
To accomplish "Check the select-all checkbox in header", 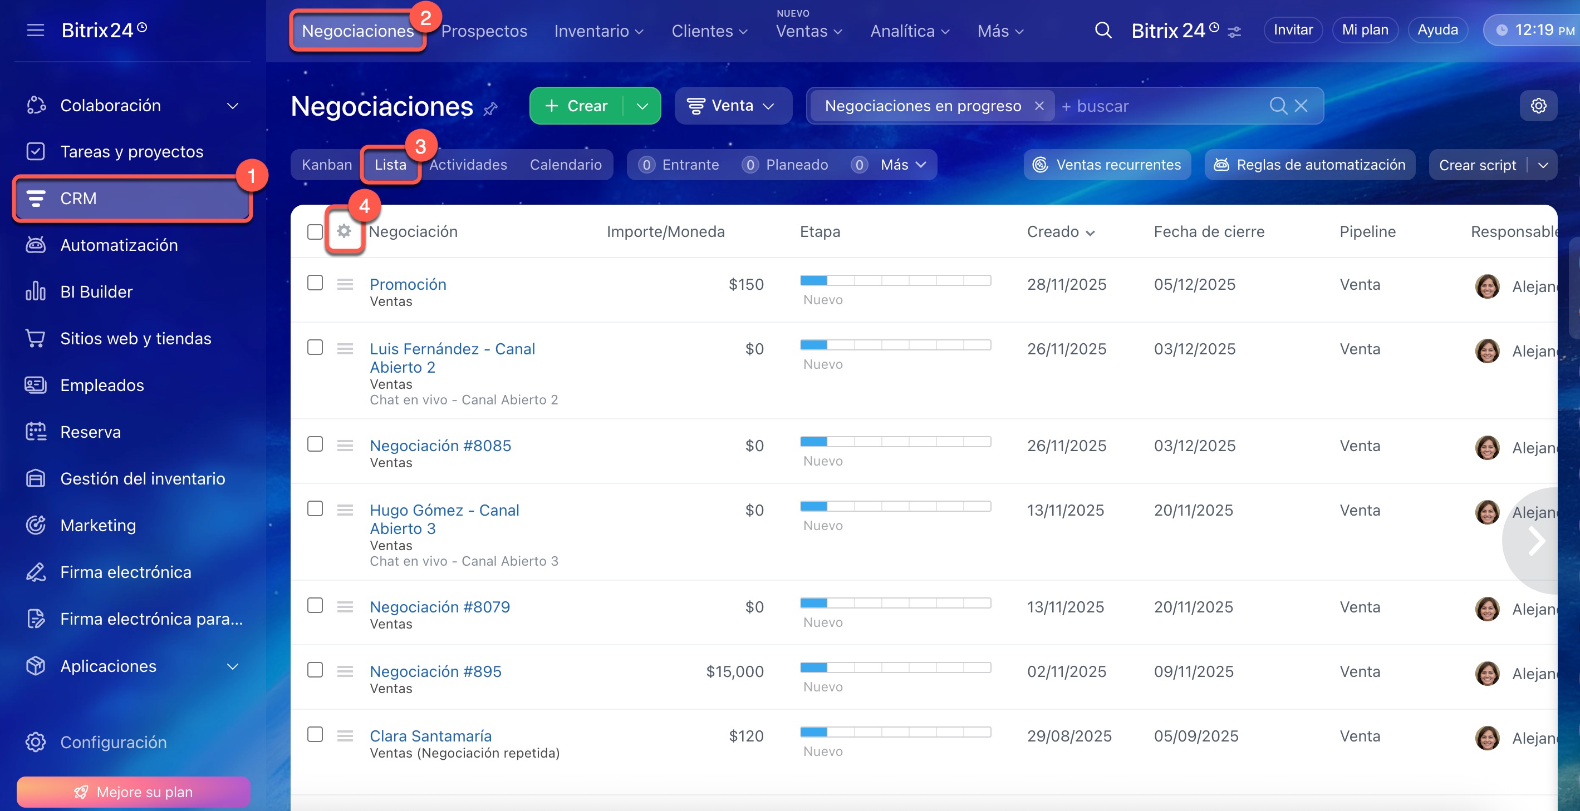I will [315, 232].
